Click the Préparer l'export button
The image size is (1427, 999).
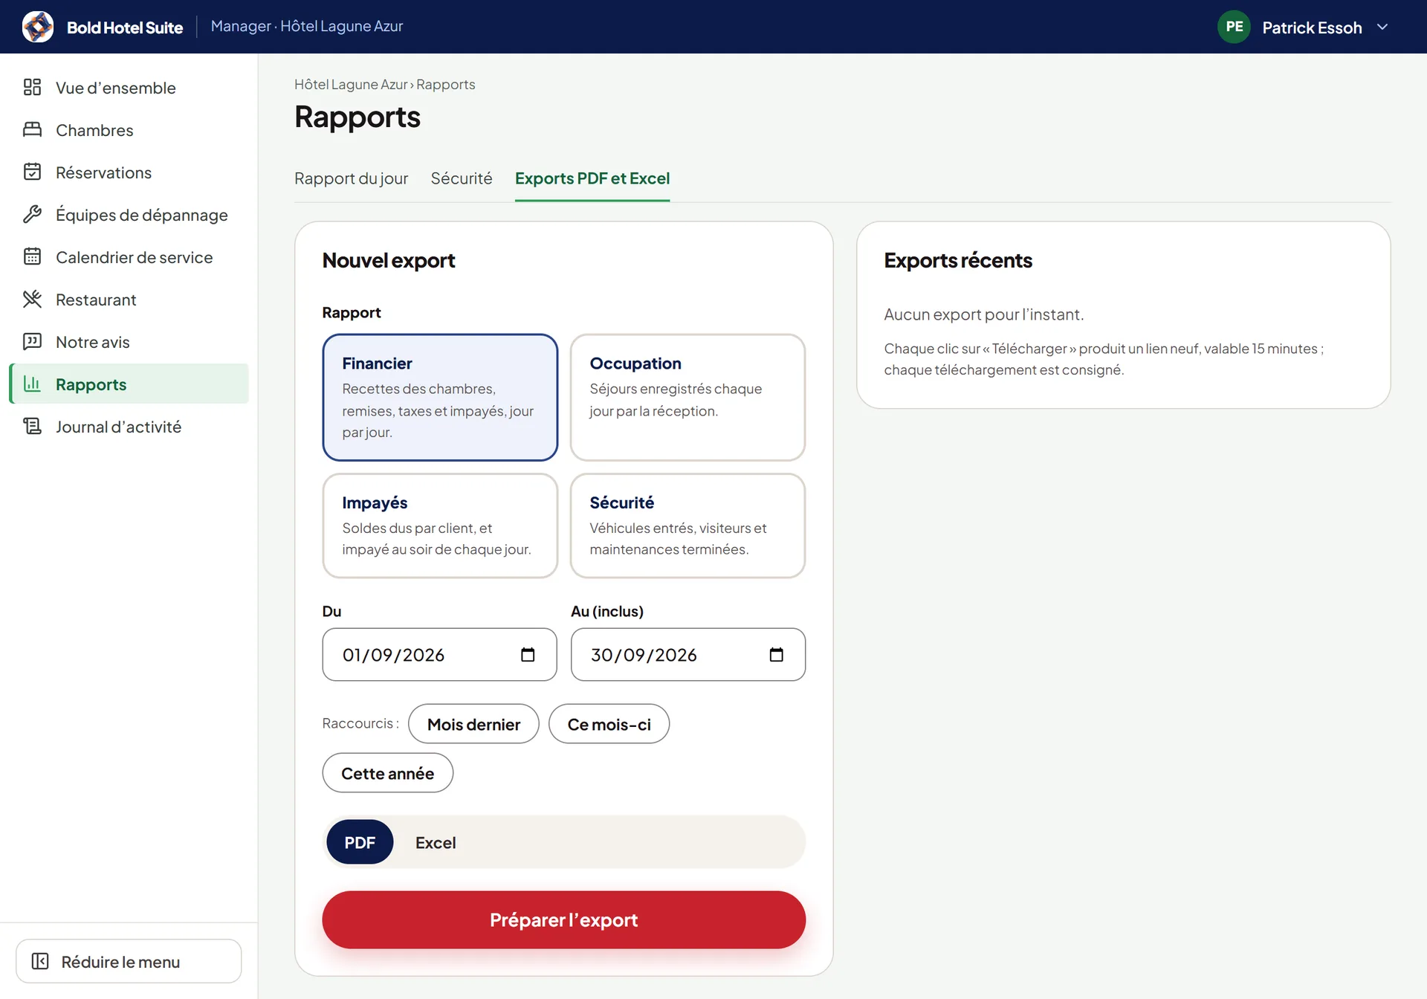coord(563,919)
